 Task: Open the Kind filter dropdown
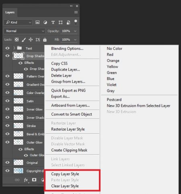click(18, 22)
